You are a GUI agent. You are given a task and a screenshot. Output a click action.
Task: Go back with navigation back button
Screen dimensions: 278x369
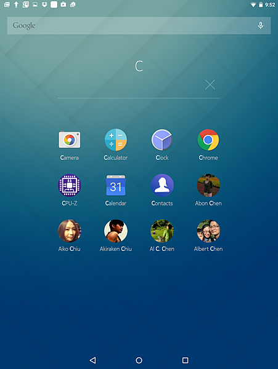click(92, 360)
